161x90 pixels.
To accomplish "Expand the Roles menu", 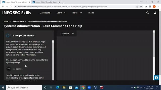I will point(77,13).
